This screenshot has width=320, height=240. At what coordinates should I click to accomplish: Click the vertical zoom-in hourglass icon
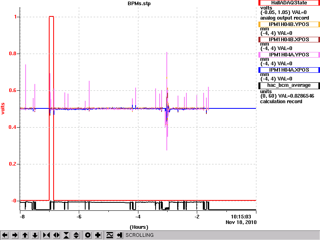click(x=66, y=235)
